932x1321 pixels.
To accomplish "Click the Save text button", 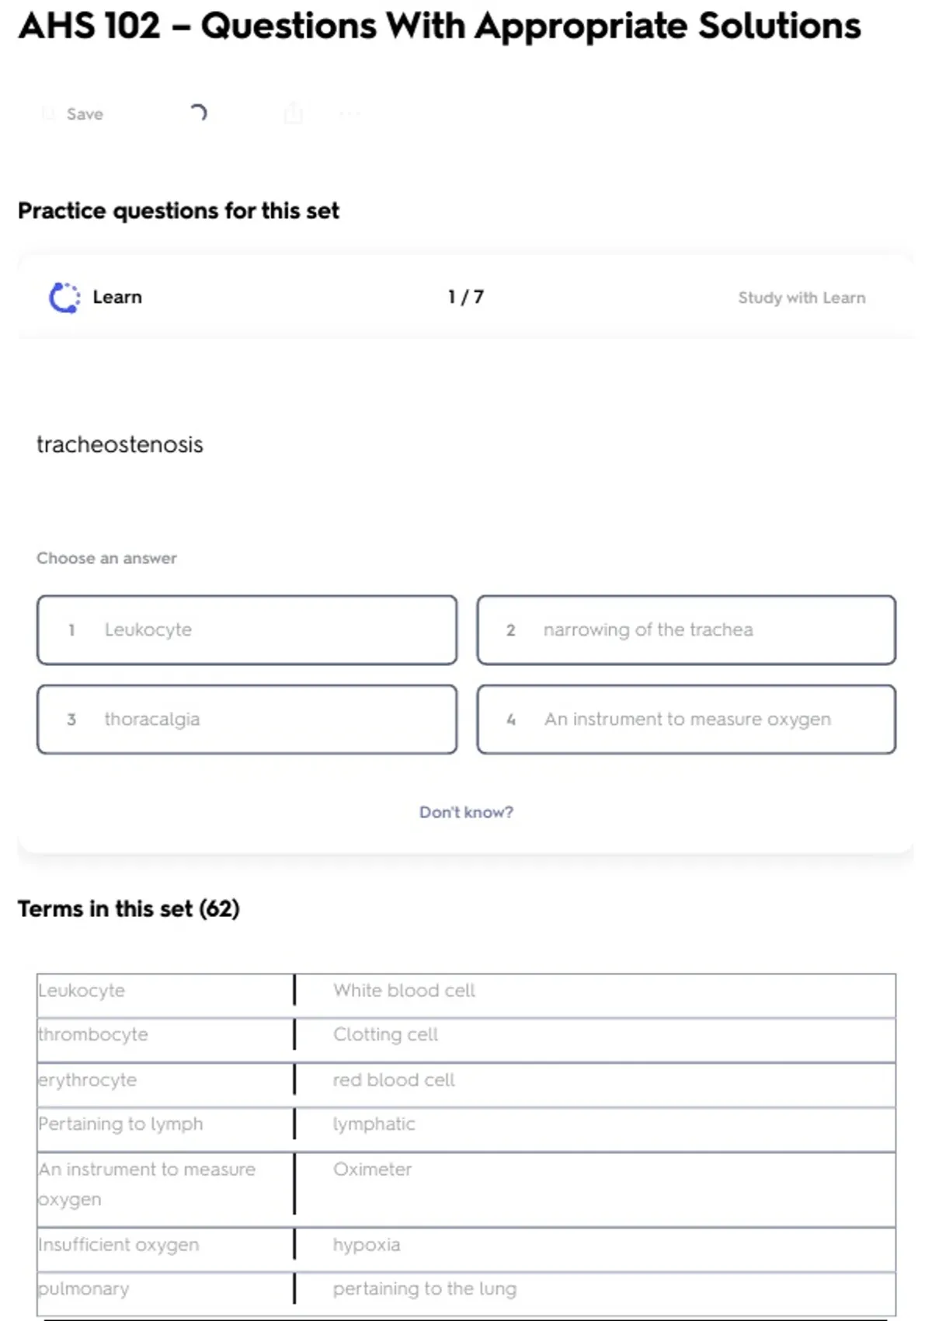I will (85, 114).
